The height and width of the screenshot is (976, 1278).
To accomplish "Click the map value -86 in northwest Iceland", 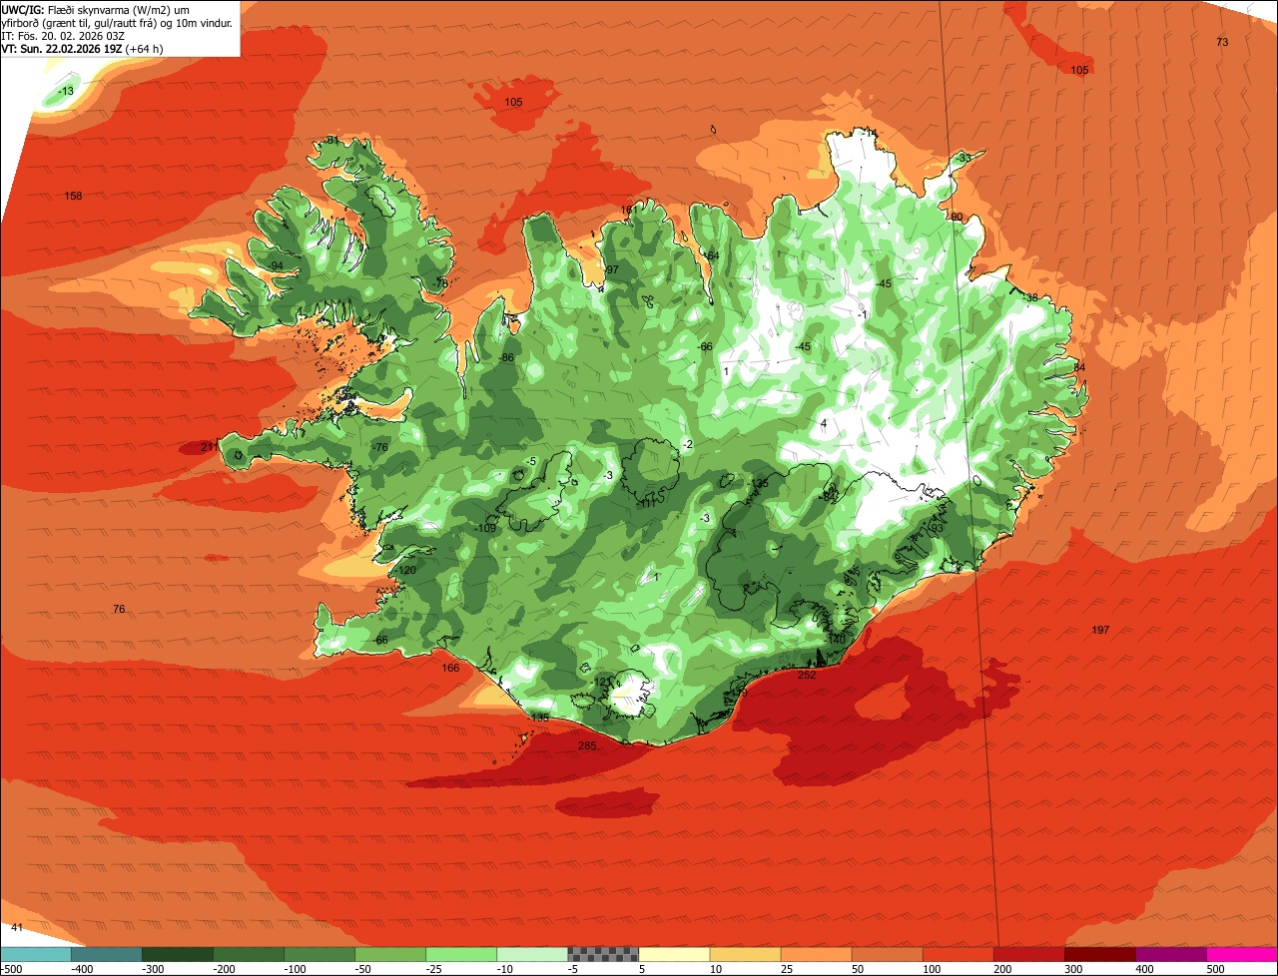I will (506, 357).
